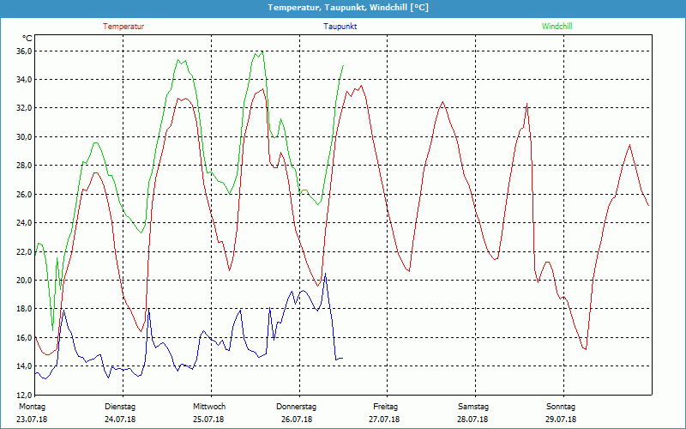686x429 pixels.
Task: Click the date 29.07.18
Action: point(561,420)
